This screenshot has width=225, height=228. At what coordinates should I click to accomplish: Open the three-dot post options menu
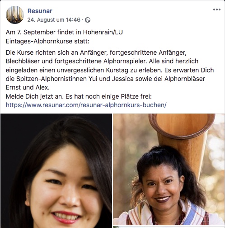[x=217, y=9]
